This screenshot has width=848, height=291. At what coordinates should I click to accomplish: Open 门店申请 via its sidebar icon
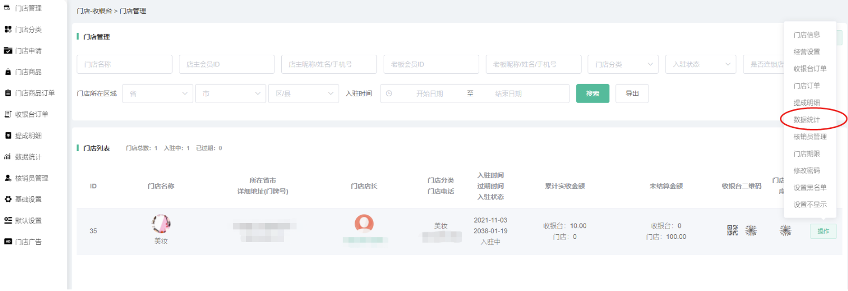tap(8, 51)
